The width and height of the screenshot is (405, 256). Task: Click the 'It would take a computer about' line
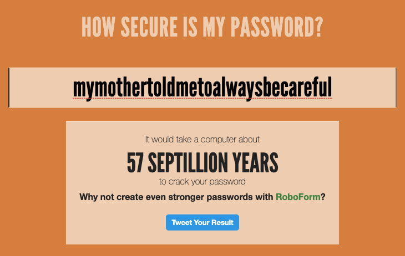tap(202, 140)
